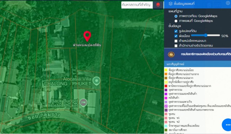
Task: Click the light purple อุตสาหกรรมเฉพาะกิจ swatch
Action: [x=166, y=102]
